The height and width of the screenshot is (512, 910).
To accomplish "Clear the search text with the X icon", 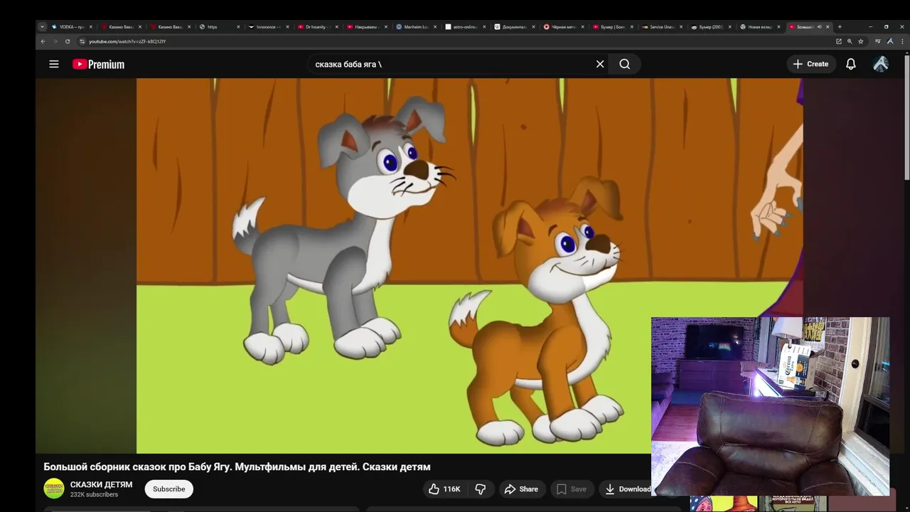I will [600, 64].
